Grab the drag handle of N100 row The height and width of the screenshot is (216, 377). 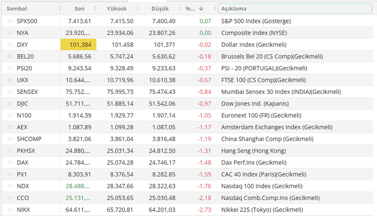click(10, 115)
